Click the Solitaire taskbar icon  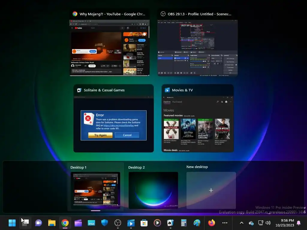(170, 223)
